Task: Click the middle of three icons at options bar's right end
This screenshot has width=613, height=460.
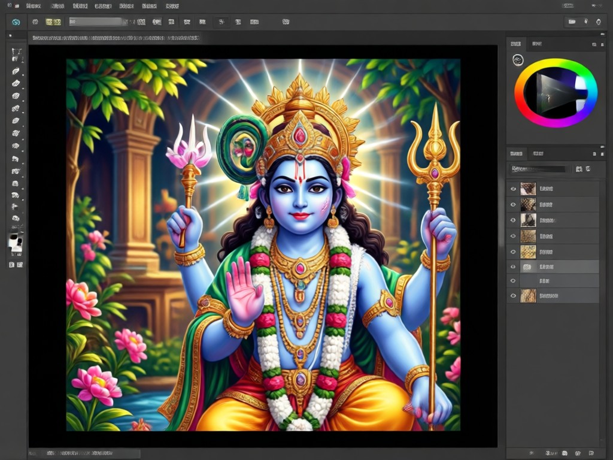Action: (585, 22)
